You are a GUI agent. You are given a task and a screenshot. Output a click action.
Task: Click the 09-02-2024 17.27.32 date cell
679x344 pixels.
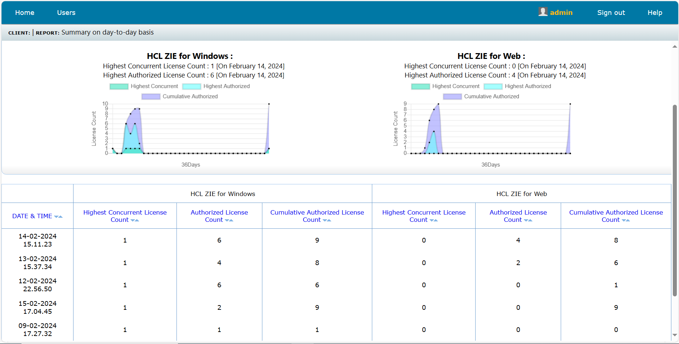[37, 330]
